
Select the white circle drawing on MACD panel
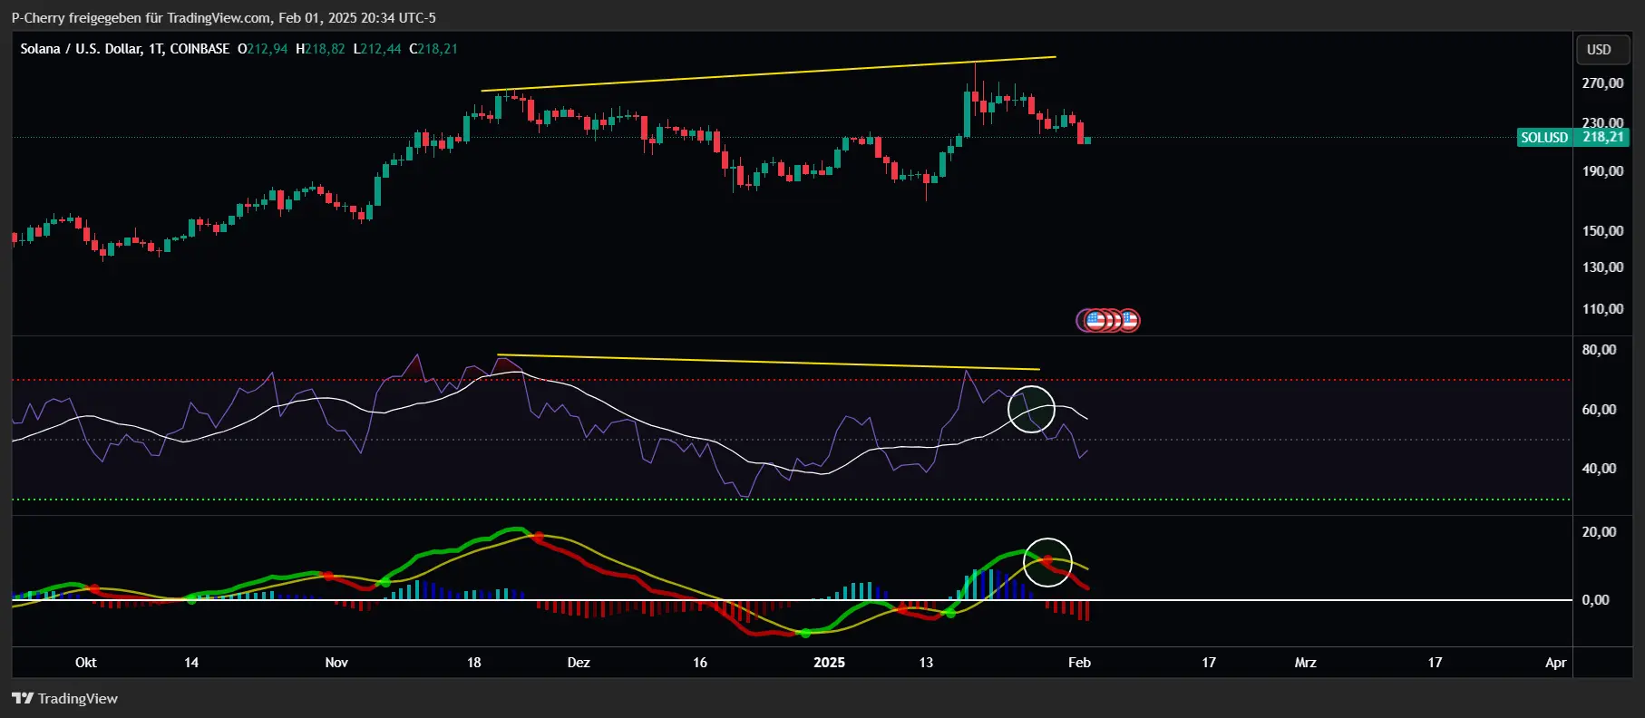(x=1047, y=562)
